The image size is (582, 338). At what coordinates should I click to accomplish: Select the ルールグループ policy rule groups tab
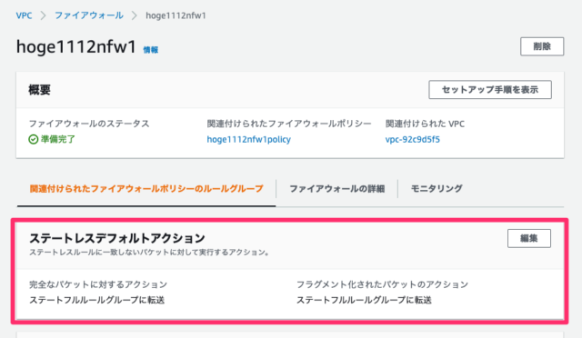pos(146,189)
